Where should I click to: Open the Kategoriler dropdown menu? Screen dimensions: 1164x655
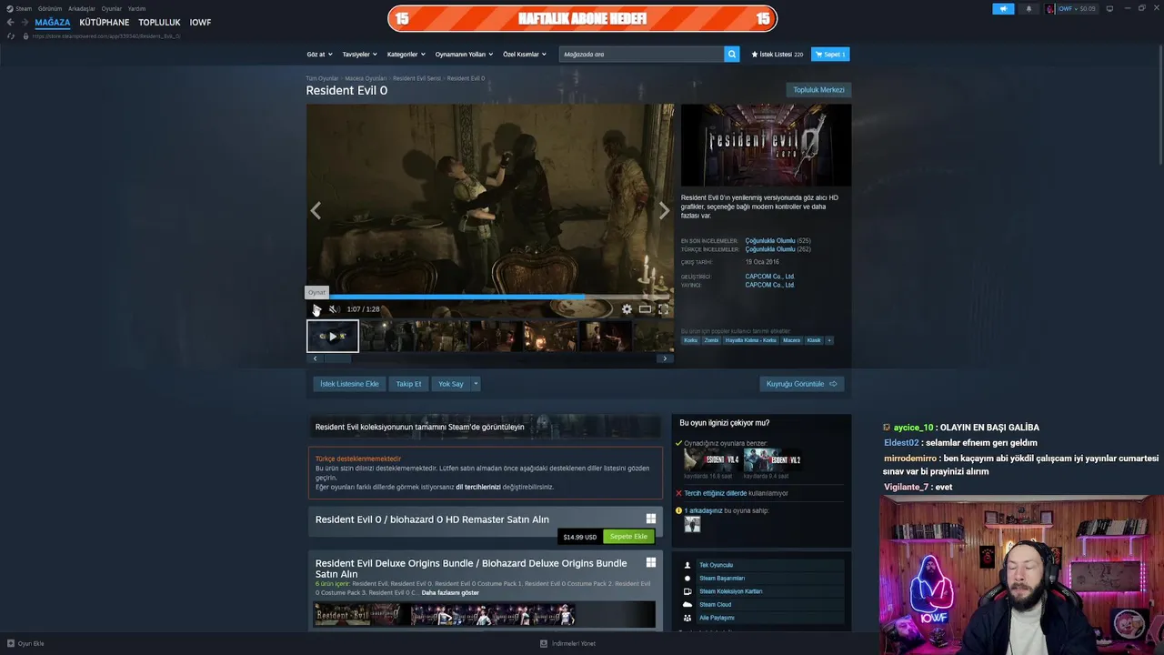[x=406, y=55]
